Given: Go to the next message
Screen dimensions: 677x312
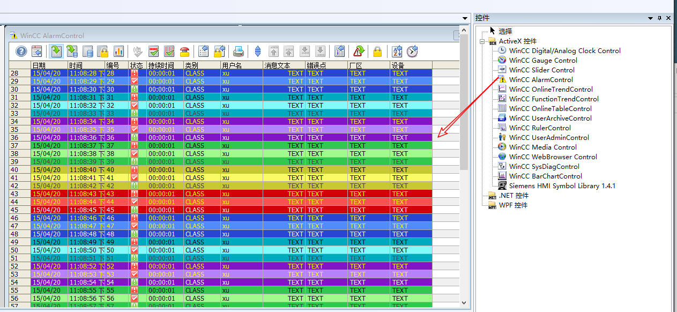Looking at the screenshot, I should [x=304, y=51].
